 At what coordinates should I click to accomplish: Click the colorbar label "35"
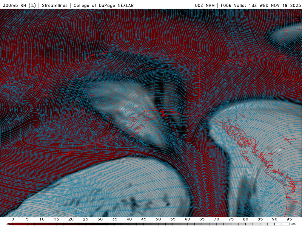115,219
